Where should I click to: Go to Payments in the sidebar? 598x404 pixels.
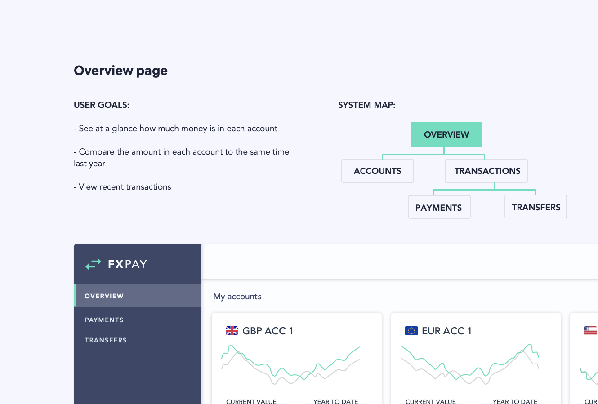[104, 320]
